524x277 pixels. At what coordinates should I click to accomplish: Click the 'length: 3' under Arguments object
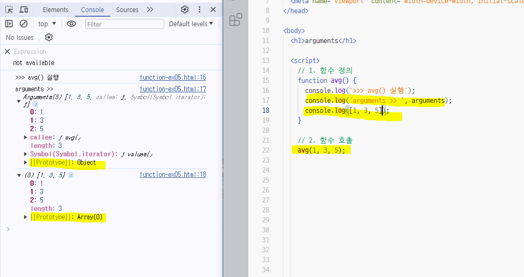46,145
